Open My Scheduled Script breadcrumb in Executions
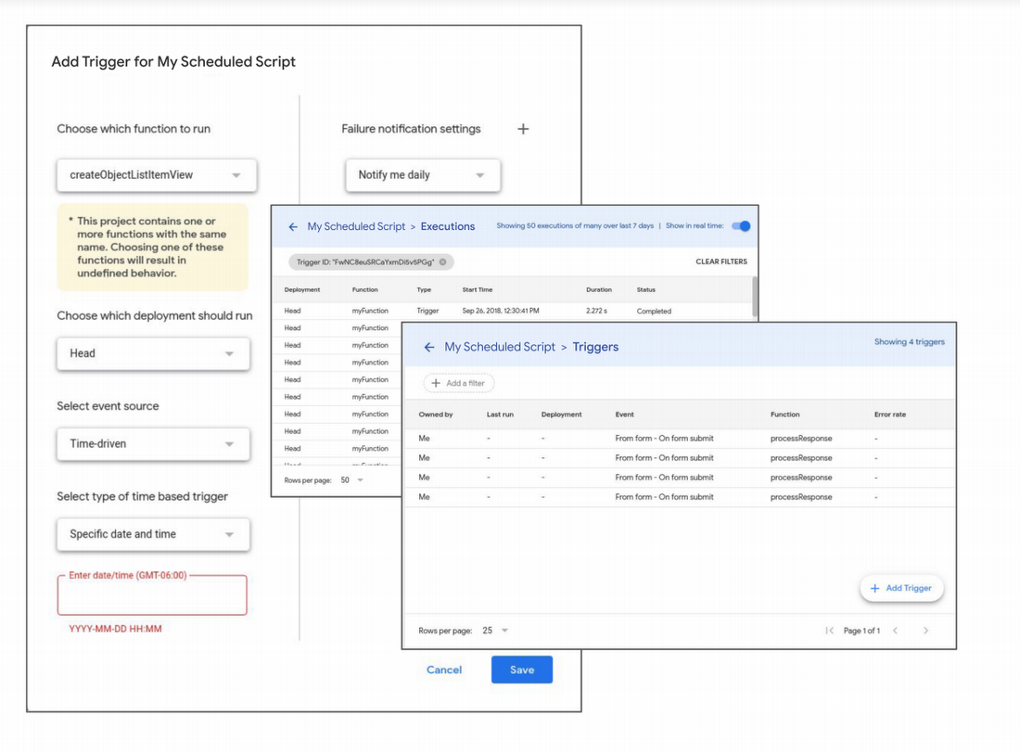1020x753 pixels. 356,226
